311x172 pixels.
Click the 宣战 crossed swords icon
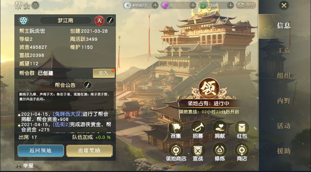(198, 150)
